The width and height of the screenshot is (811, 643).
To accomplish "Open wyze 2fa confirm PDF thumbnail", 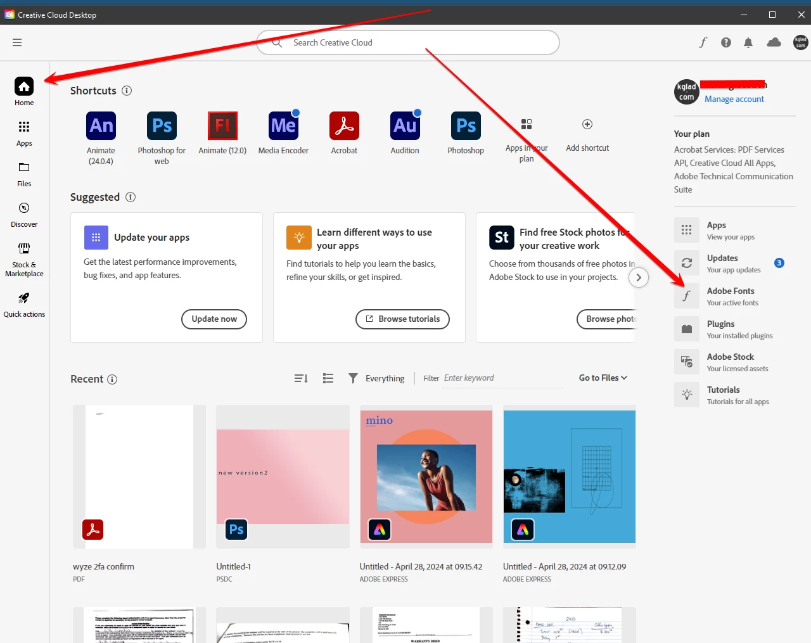I will (139, 476).
